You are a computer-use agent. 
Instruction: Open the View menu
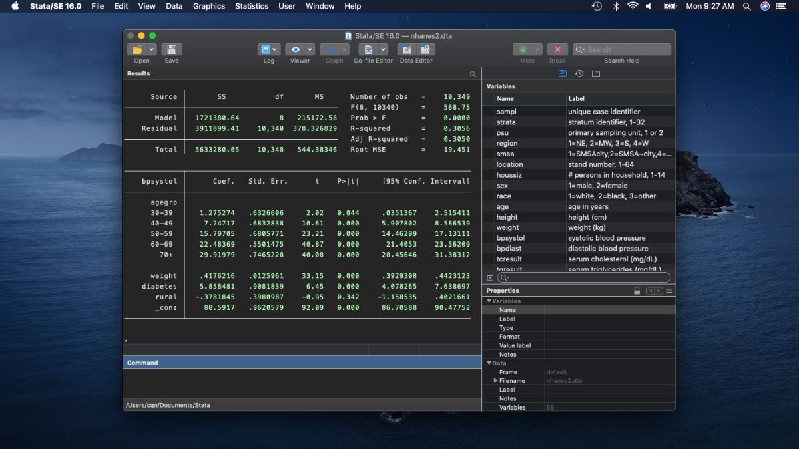pyautogui.click(x=146, y=6)
